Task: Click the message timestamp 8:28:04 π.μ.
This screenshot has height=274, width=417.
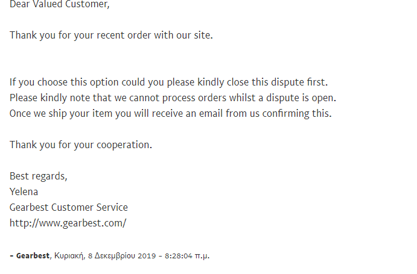Action: coord(187,256)
